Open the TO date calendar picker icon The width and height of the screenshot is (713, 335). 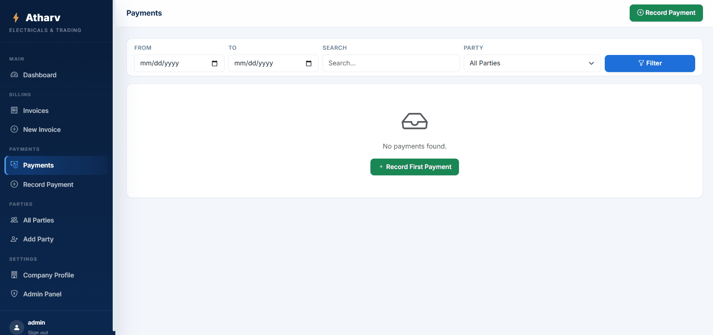pyautogui.click(x=309, y=63)
